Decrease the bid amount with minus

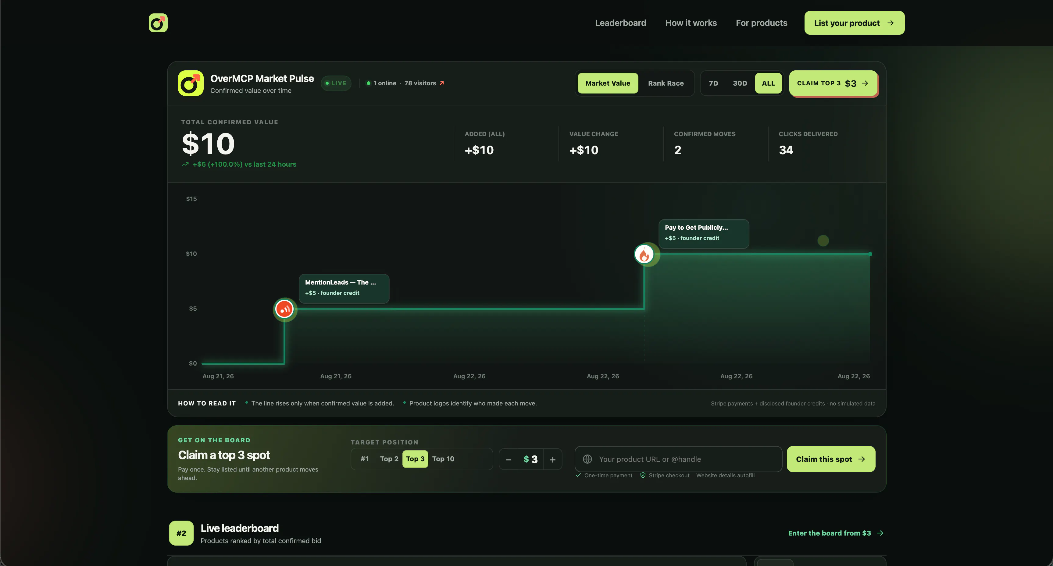click(x=508, y=459)
